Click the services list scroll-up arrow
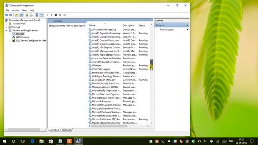This screenshot has width=258, height=145. [x=151, y=25]
